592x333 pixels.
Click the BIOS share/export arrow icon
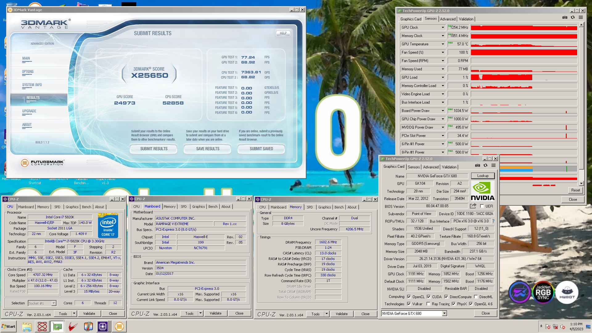click(473, 206)
